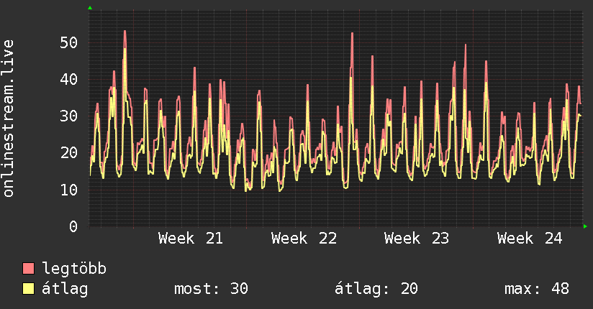593x309 pixels.
Task: Click the 10 y-axis tick label
Action: (69, 190)
